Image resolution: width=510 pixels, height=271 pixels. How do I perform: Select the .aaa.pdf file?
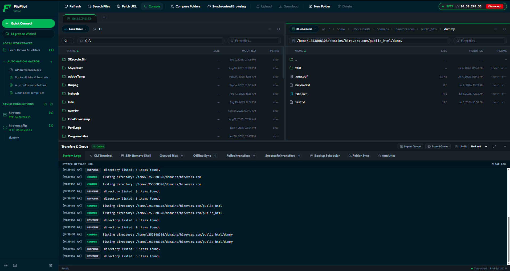point(398,76)
